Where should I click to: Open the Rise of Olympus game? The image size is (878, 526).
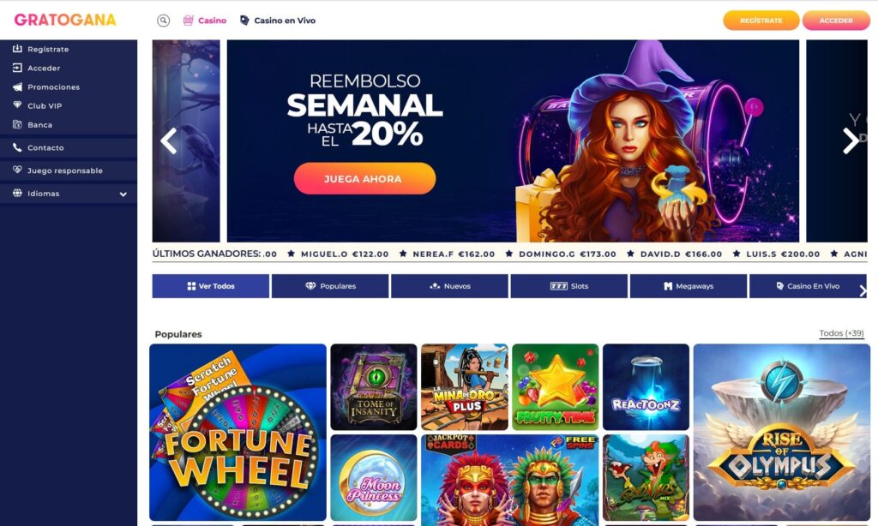tap(782, 432)
